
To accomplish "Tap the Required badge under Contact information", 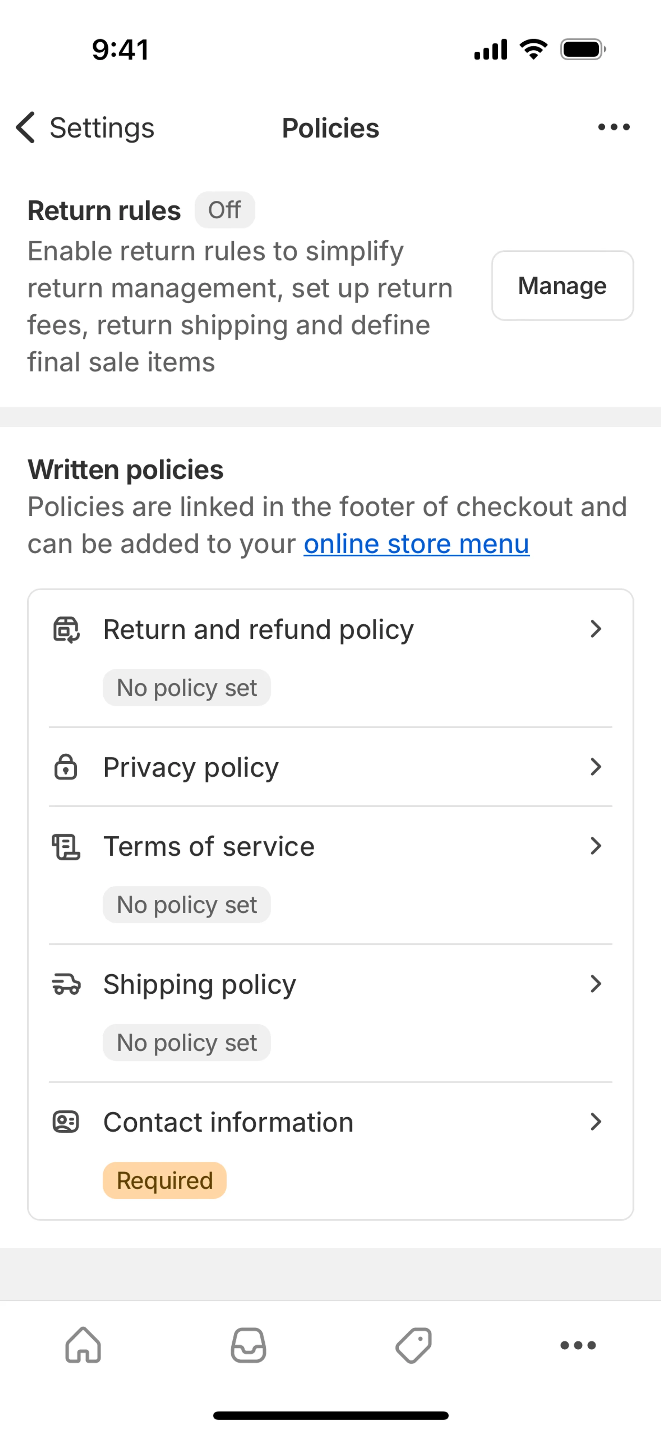I will 165,1180.
